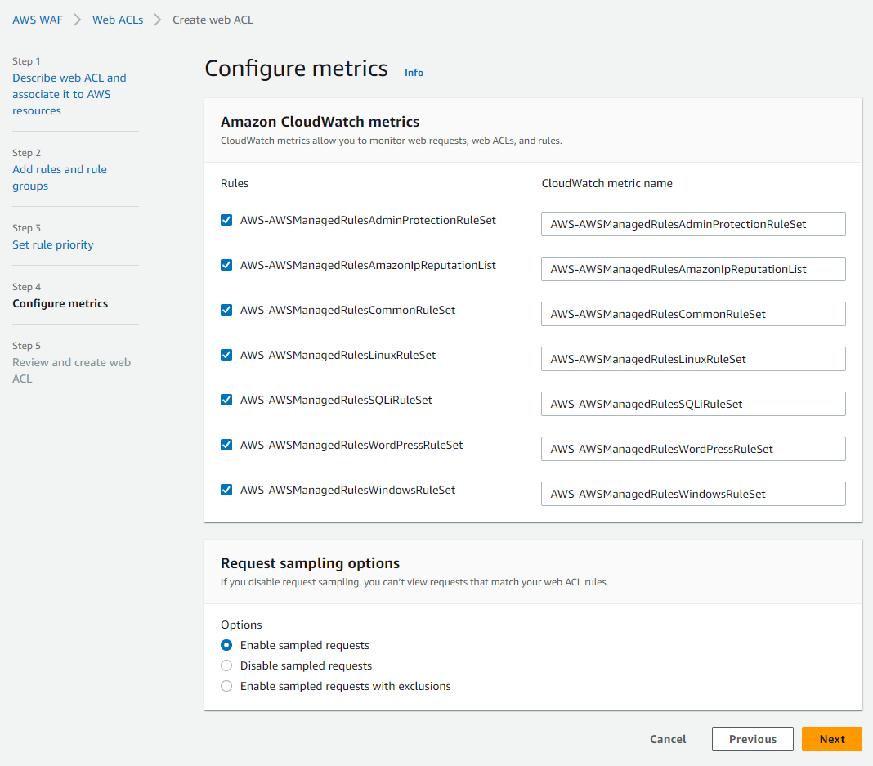The width and height of the screenshot is (873, 766).
Task: Edit AdminProtectionRuleSet metric name field
Action: coord(693,224)
